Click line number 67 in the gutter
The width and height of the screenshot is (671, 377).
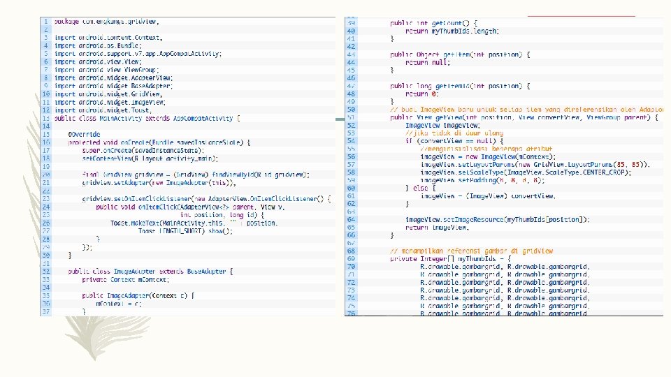[x=352, y=243]
